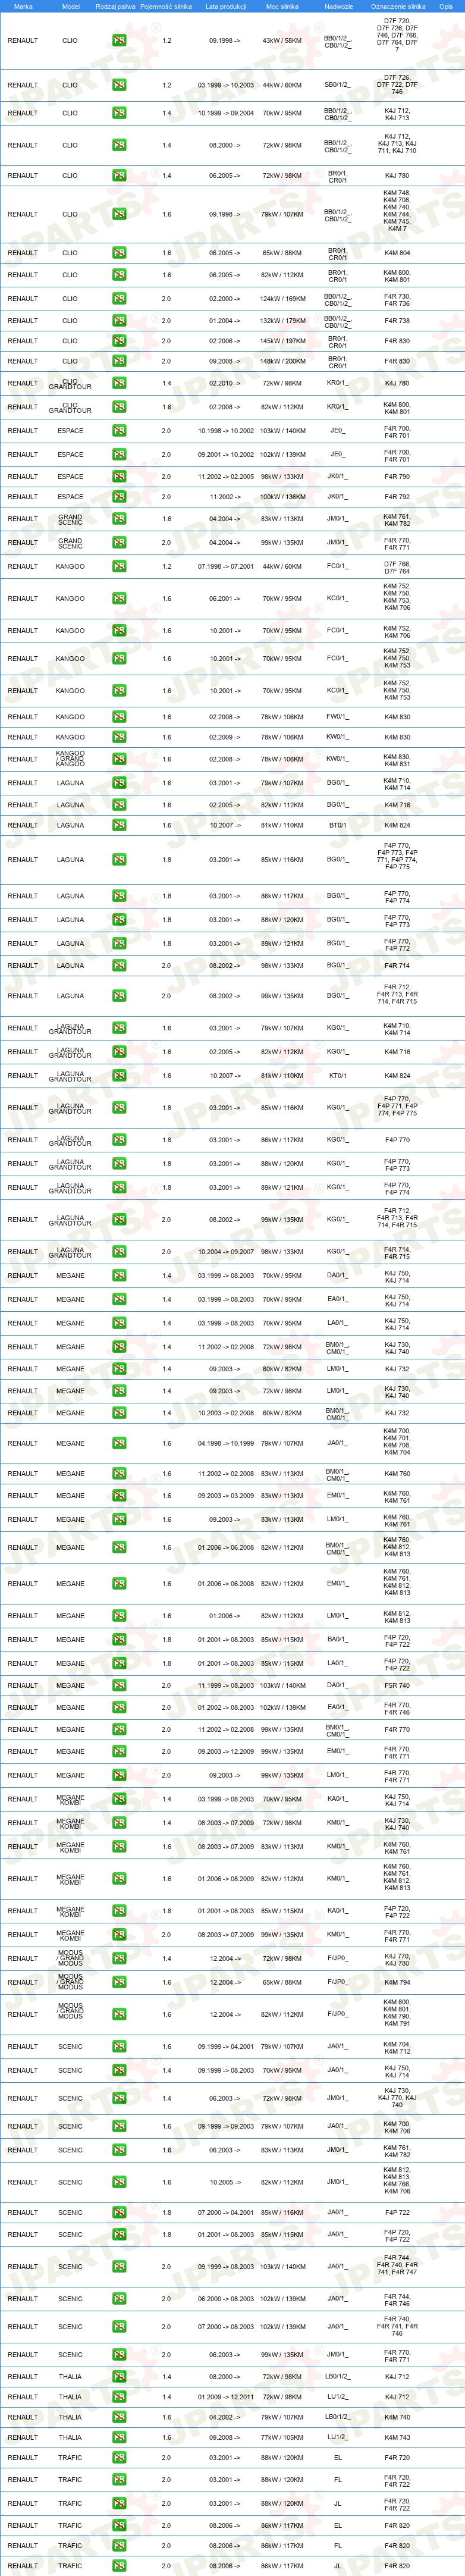Image resolution: width=465 pixels, height=2576 pixels.
Task: Click the K4M 740 engine code
Action: (x=397, y=2418)
